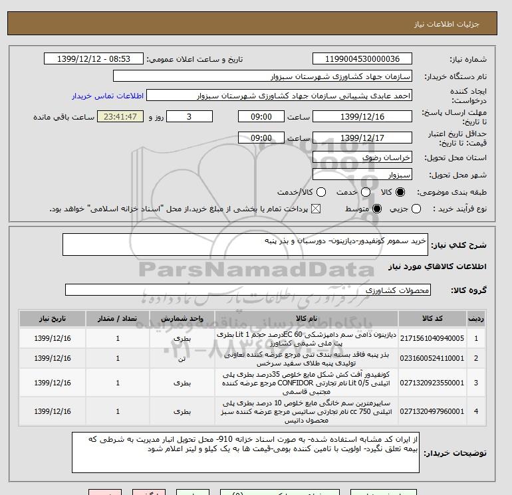Click the سایپرمترین product name cell
512x495 pixels.
pos(307,411)
